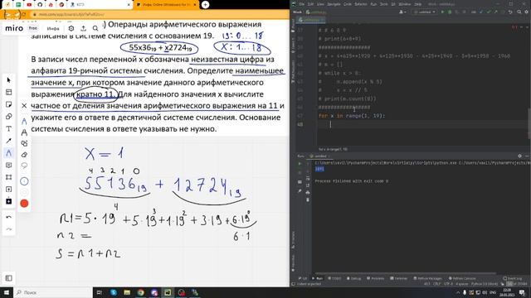Pick the faint white pen color swatch
The image size is (531, 298).
[x=24, y=192]
